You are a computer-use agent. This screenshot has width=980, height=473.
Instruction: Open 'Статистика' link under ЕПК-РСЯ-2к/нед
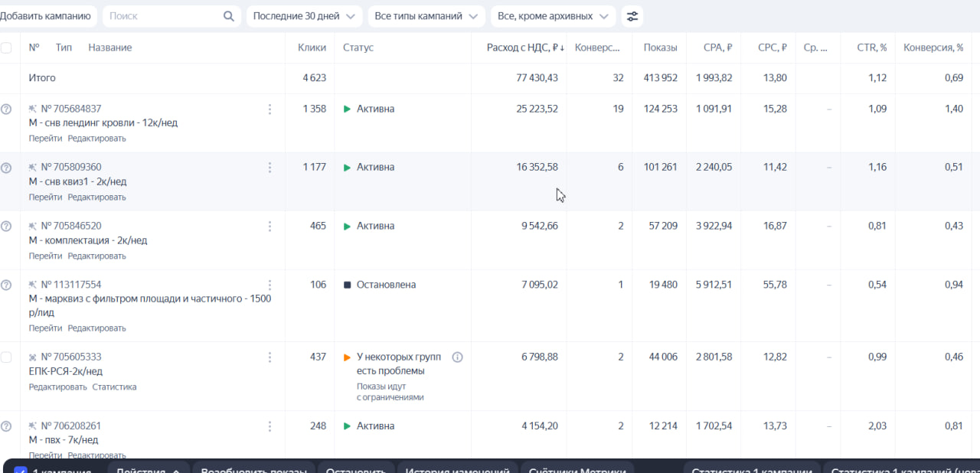pyautogui.click(x=114, y=387)
